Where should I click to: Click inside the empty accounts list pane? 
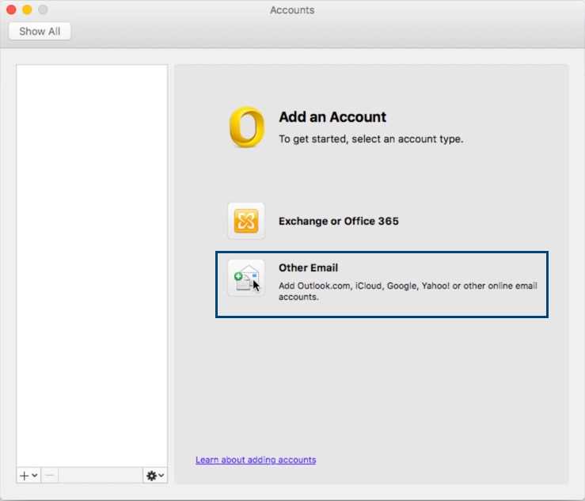point(92,261)
